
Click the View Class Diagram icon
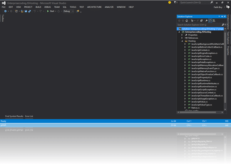pos(214,21)
